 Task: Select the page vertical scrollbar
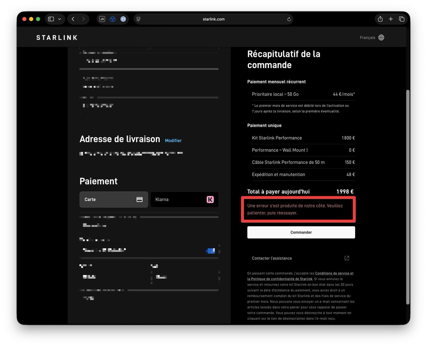(x=408, y=197)
